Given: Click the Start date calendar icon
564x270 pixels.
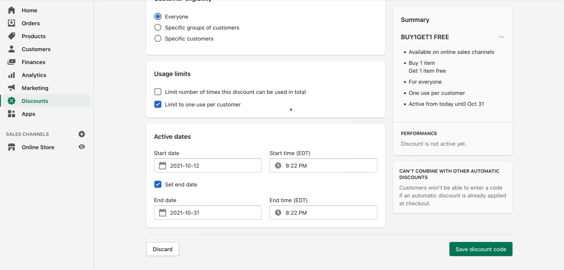Looking at the screenshot, I should point(162,165).
